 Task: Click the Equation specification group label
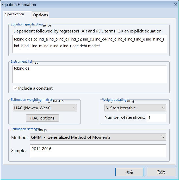click(27, 24)
